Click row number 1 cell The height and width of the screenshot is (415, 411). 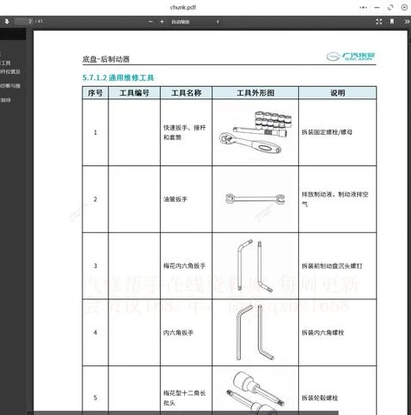[x=96, y=132]
